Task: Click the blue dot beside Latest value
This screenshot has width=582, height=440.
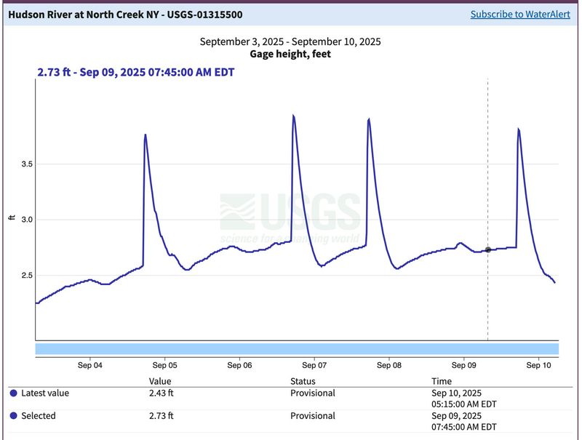Action: (13, 393)
